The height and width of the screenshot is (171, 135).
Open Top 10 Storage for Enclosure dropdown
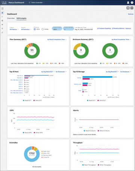coord(126,72)
